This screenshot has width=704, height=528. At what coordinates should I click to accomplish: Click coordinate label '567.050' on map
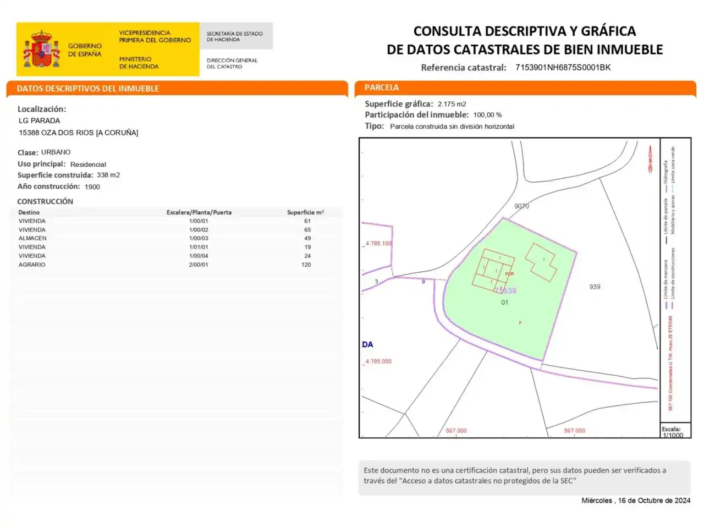pyautogui.click(x=574, y=431)
